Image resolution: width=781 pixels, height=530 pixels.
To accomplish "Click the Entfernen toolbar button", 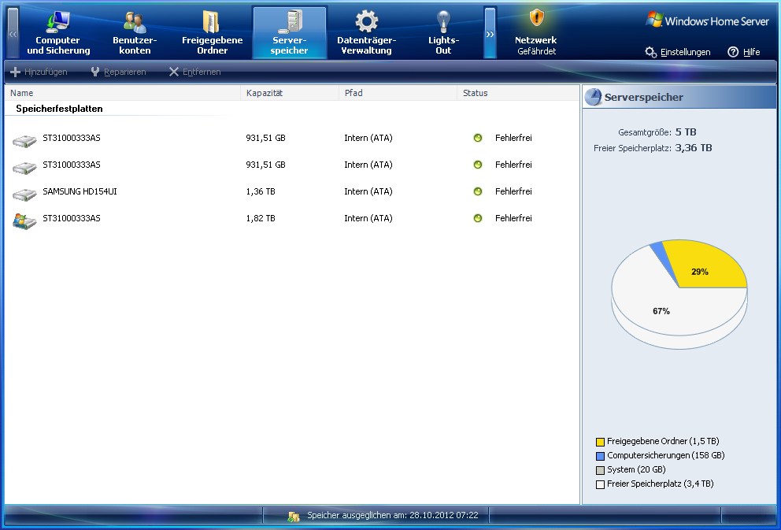I will click(194, 72).
